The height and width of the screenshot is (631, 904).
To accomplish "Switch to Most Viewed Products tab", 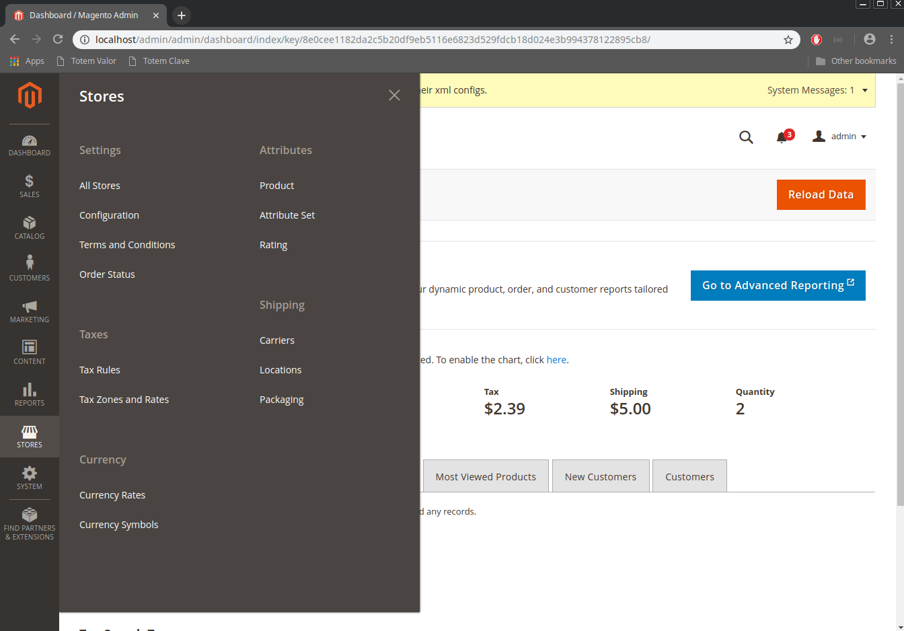I will click(x=486, y=477).
